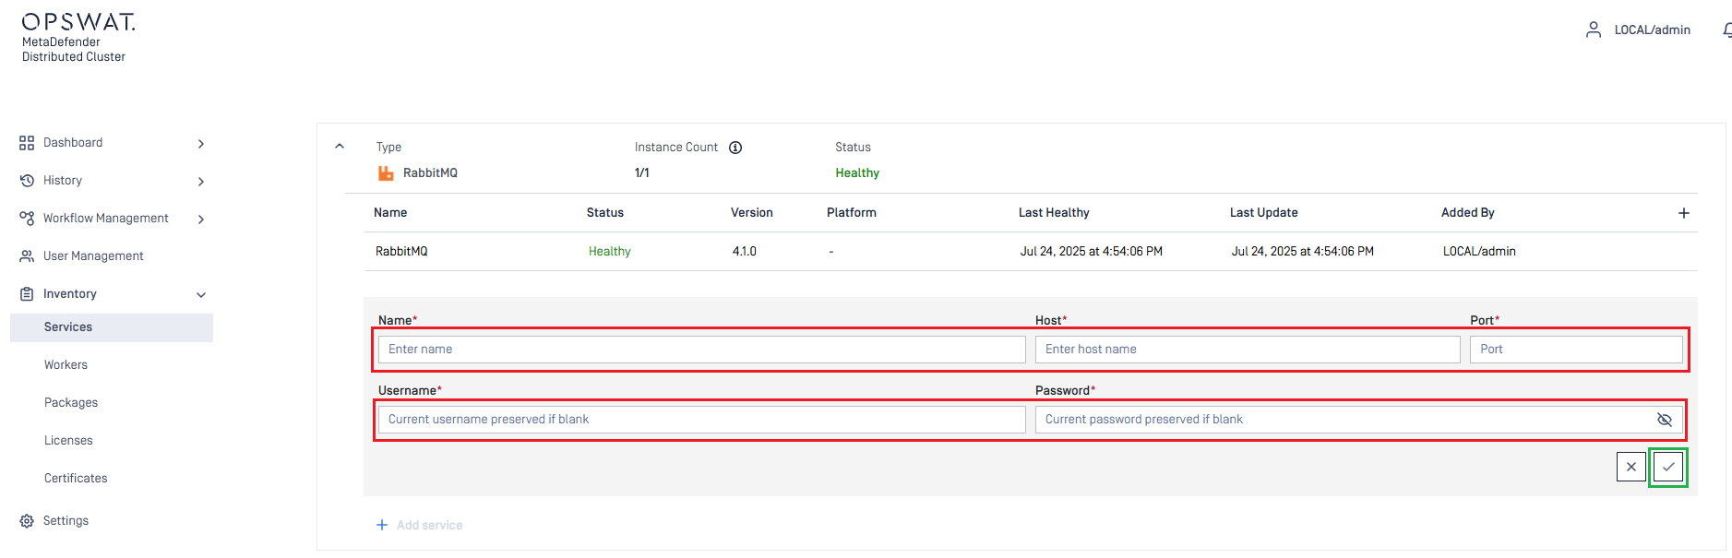
Task: Click the plus icon beside Added By
Action: (1683, 213)
